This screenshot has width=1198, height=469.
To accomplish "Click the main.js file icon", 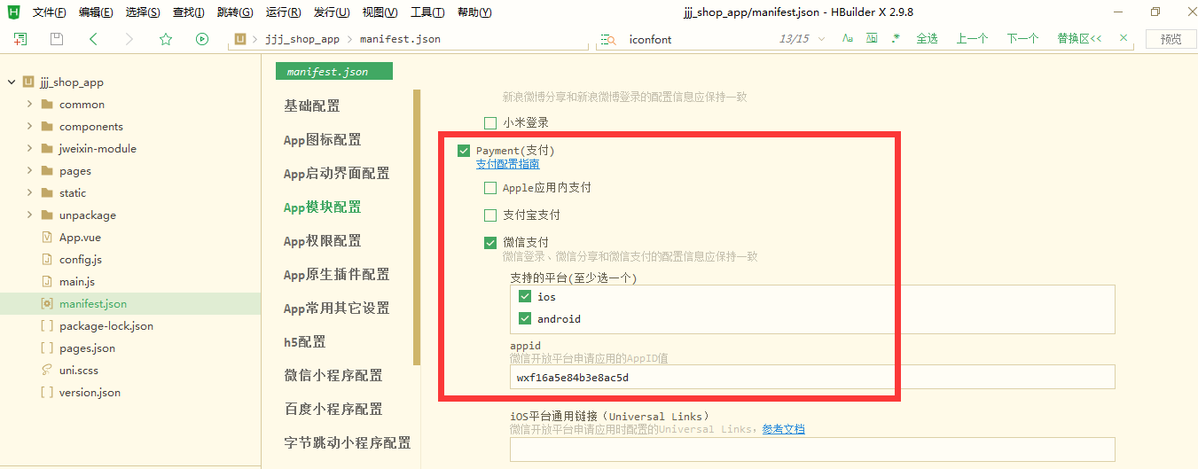I will [x=47, y=281].
